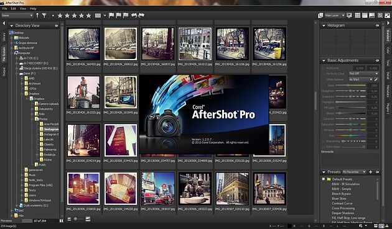Screen dimensions: 392x229
Task: Start slideshow with monitor icon
Action: click(x=349, y=16)
